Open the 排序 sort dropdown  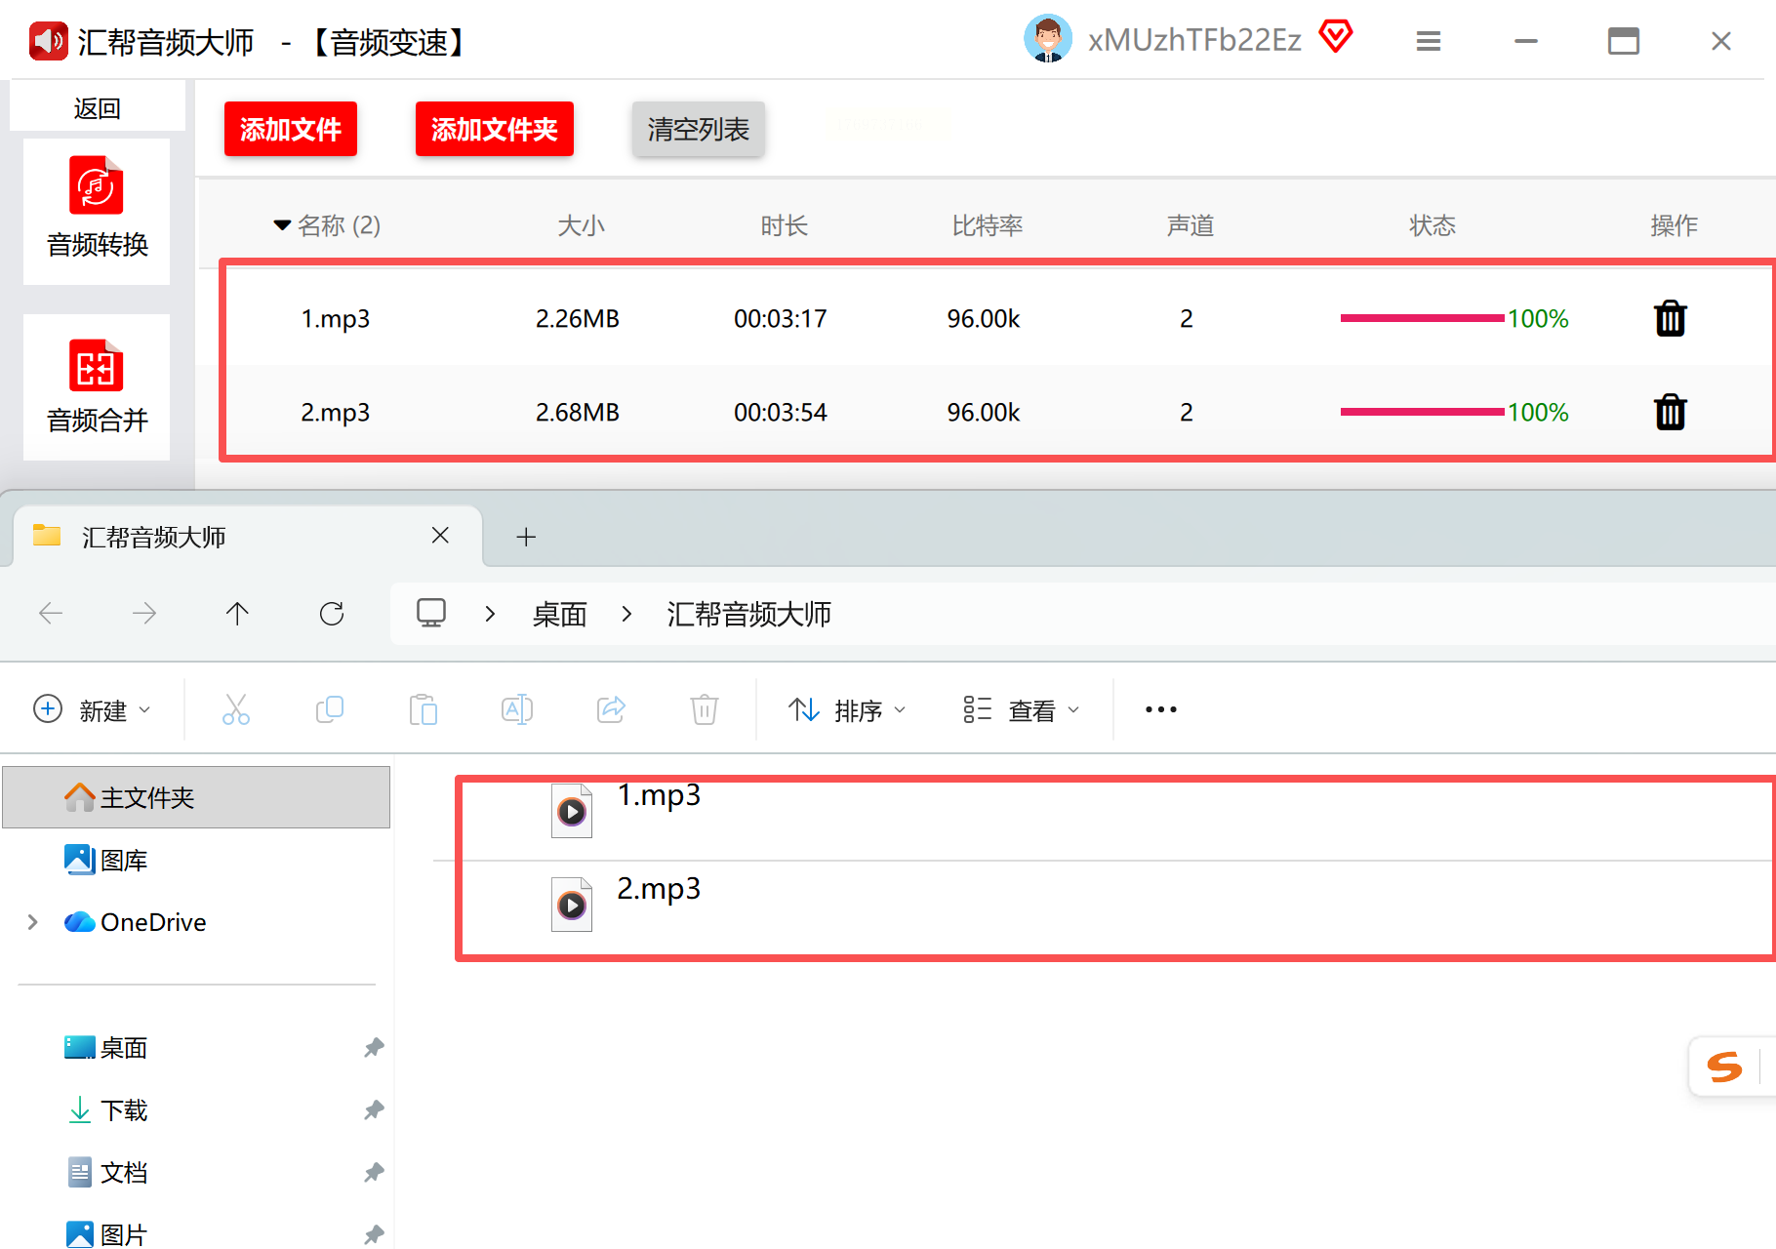tap(847, 709)
